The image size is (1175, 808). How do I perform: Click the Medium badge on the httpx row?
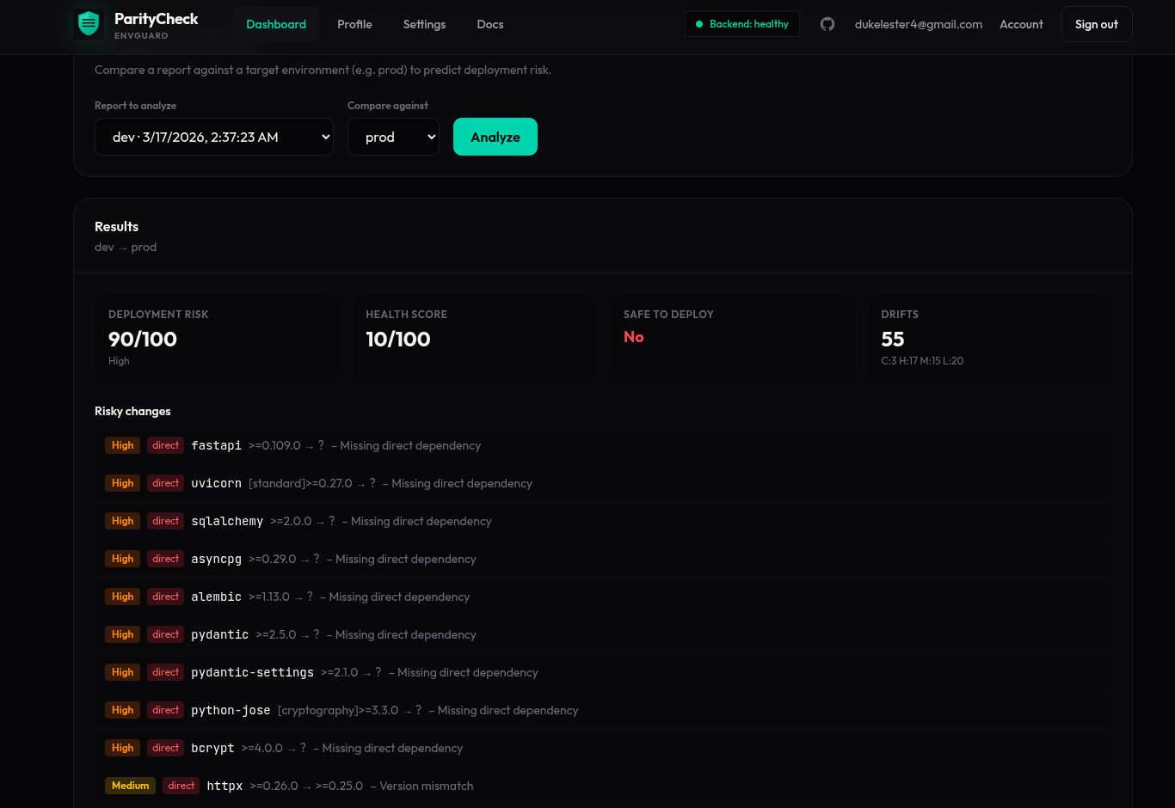[130, 785]
